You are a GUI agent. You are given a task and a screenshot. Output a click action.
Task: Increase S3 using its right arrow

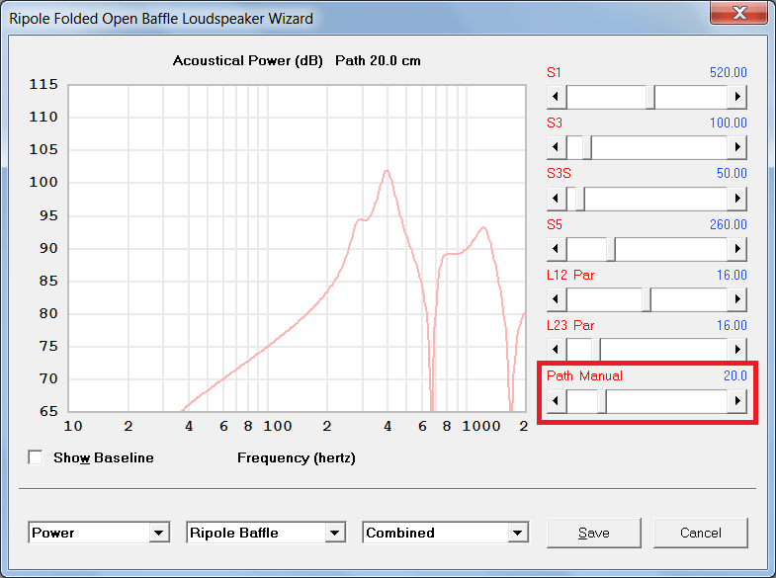coord(736,147)
